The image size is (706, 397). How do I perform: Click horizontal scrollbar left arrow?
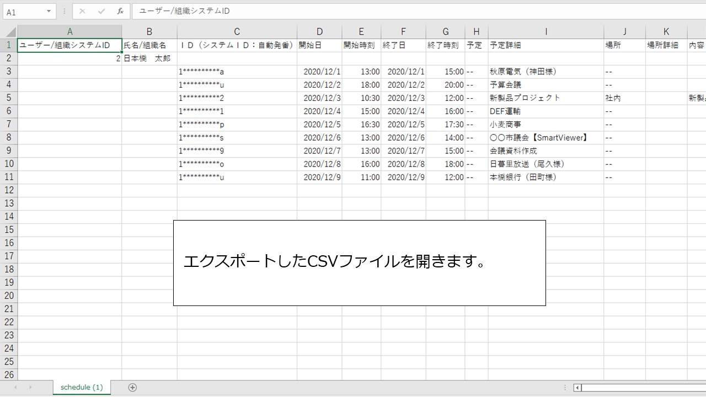point(577,388)
